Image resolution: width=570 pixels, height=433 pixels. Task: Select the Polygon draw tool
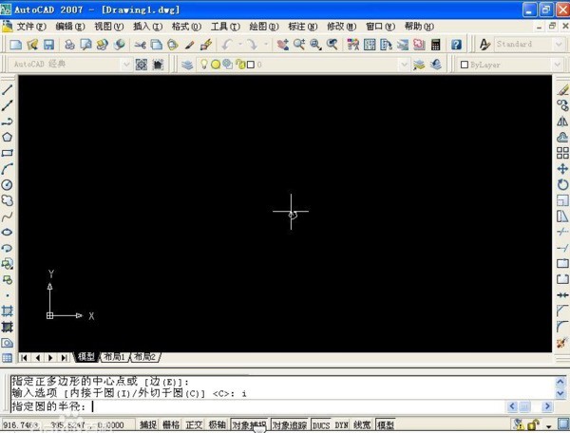pos(8,137)
